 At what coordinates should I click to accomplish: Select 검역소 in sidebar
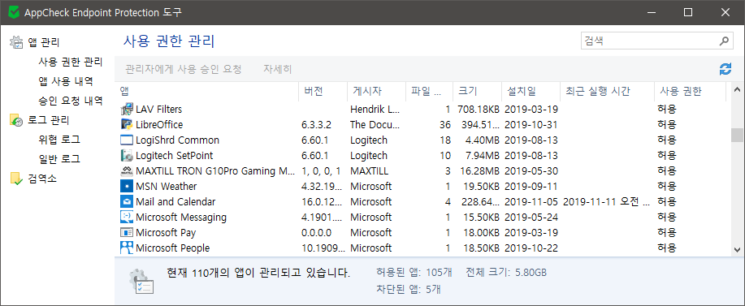click(42, 179)
